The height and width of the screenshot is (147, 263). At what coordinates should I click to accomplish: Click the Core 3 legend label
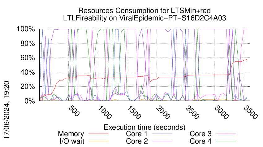pos(200,134)
